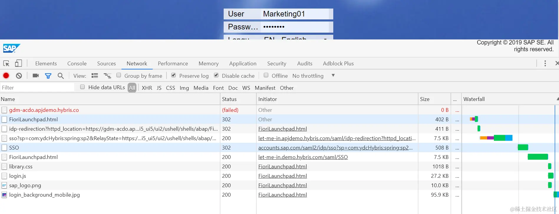Open the Audits tab
This screenshot has width=559, height=214.
point(305,63)
